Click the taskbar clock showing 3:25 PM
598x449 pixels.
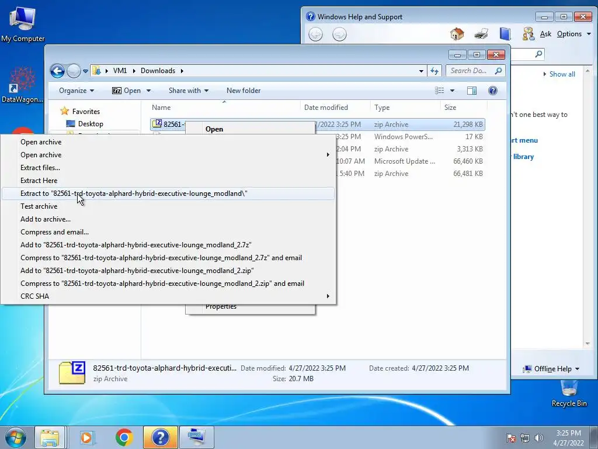point(568,438)
